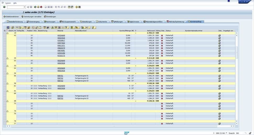Open document icon for material 43530817 row
Viewport: 254px width, 135px height.
point(219,41)
